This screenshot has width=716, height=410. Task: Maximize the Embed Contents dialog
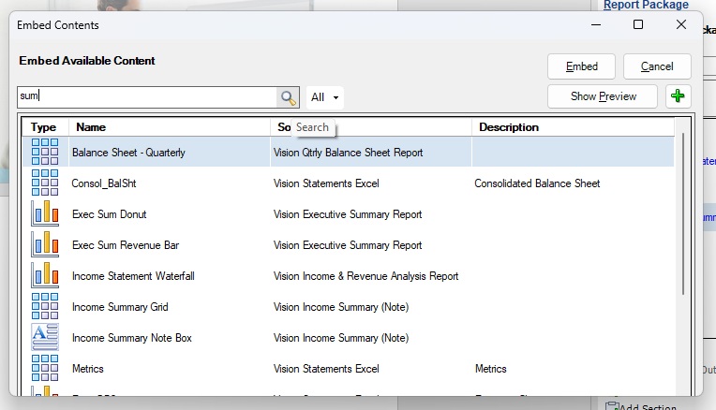click(638, 25)
